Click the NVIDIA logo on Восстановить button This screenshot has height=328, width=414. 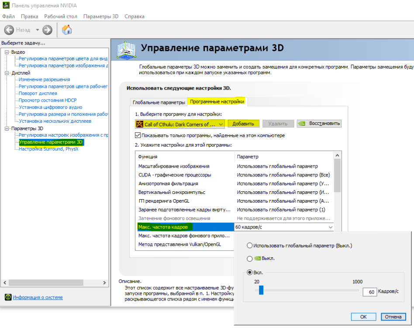point(302,123)
